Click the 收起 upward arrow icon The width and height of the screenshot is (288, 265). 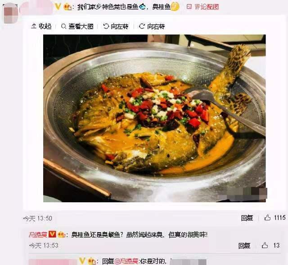click(x=34, y=26)
